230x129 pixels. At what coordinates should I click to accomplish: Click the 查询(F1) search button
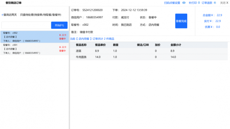click(x=59, y=25)
